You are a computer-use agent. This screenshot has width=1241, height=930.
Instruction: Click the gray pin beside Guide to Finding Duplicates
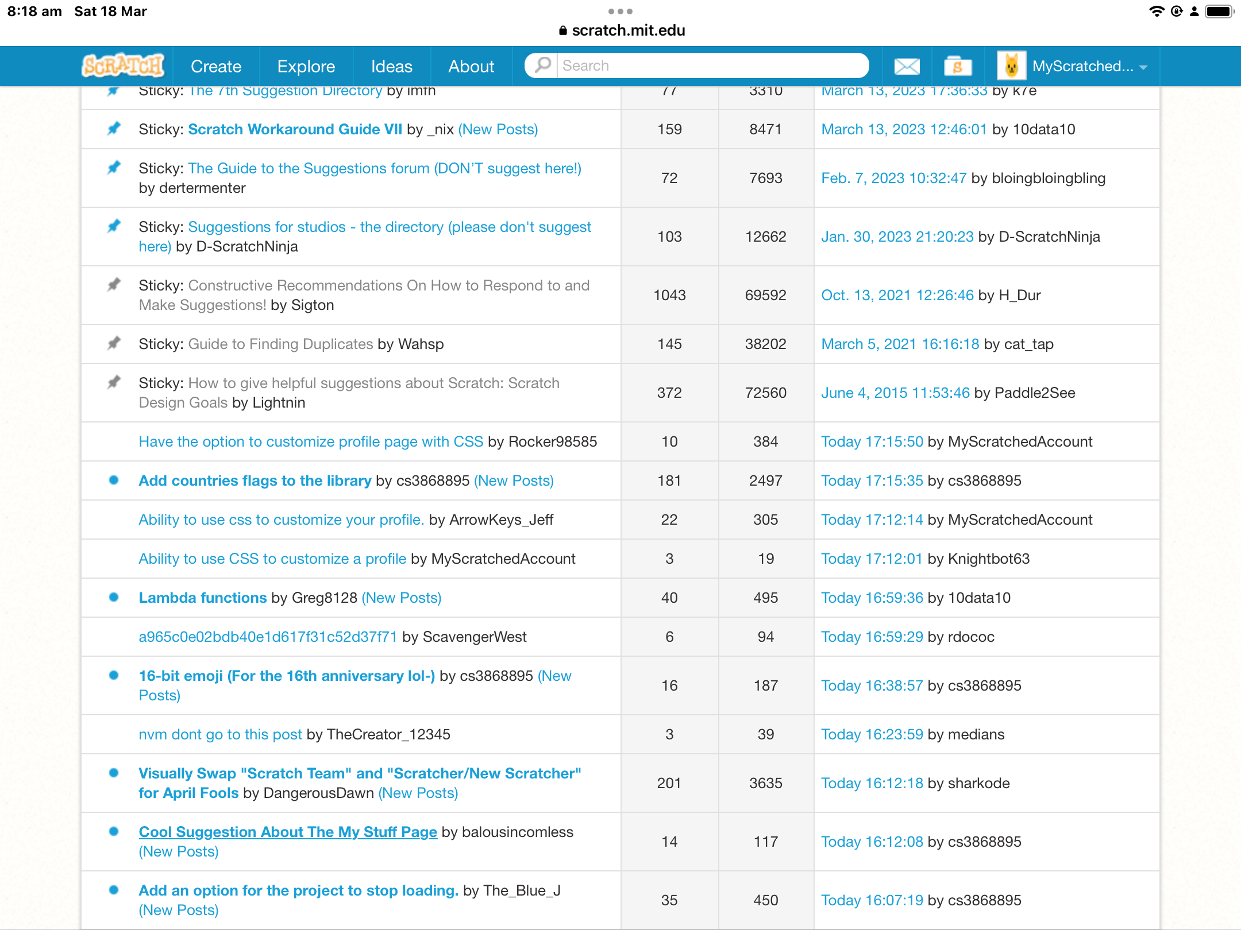pyautogui.click(x=114, y=343)
